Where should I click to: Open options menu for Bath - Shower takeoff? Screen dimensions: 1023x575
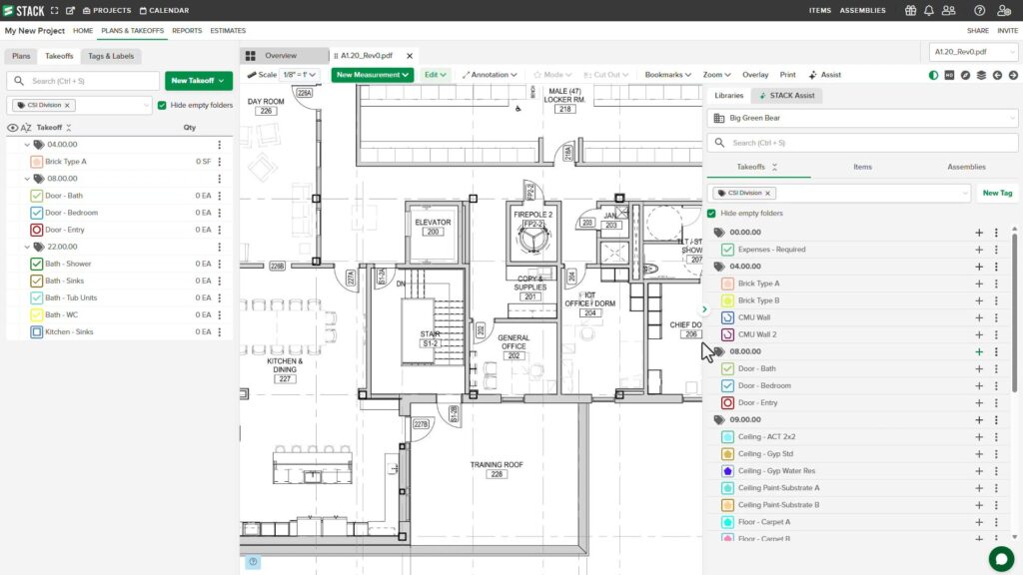pyautogui.click(x=219, y=264)
